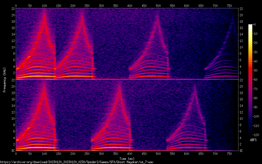Select the -50 label on the color scale
This screenshot has width=262, height=164.
(x=255, y=71)
